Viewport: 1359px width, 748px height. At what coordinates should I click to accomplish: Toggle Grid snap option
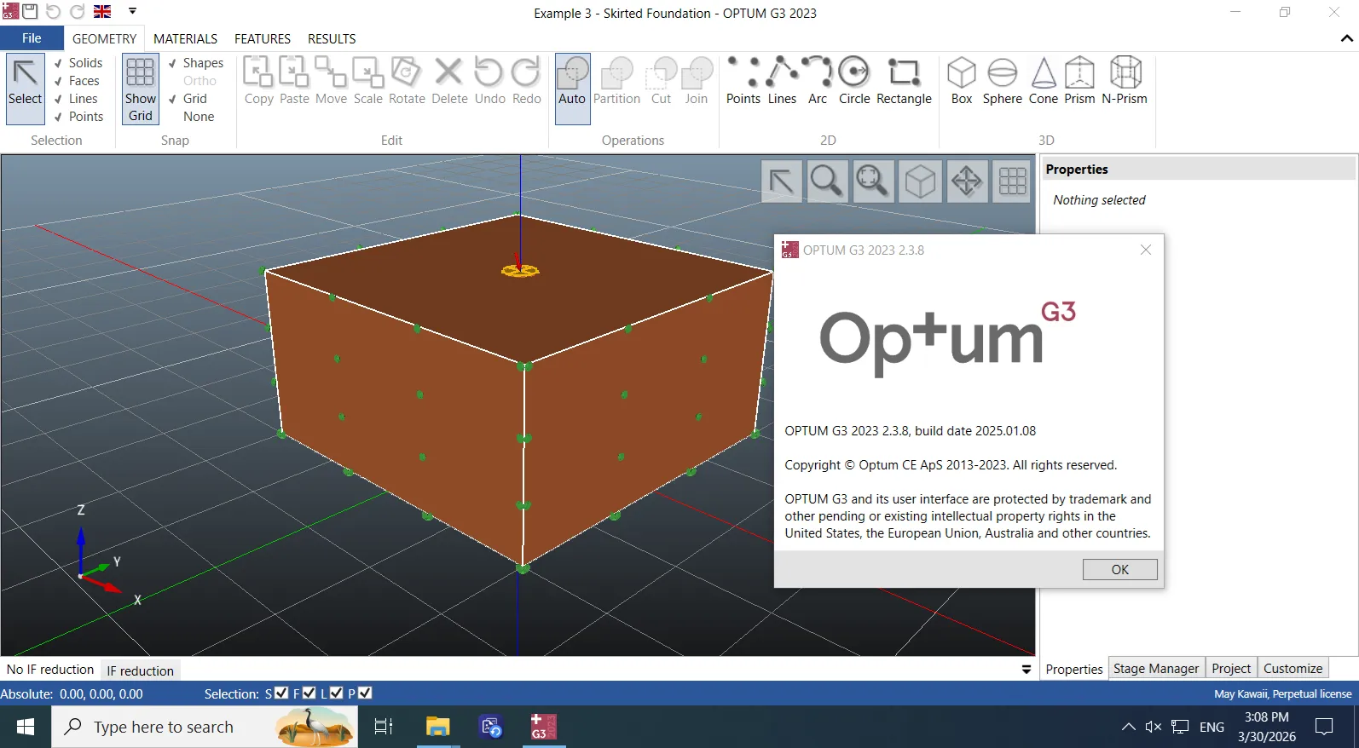click(x=188, y=99)
